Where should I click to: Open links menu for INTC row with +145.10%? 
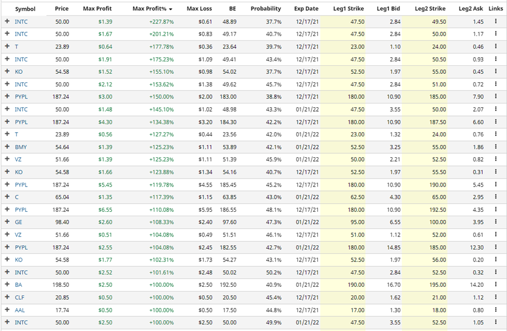pos(495,109)
